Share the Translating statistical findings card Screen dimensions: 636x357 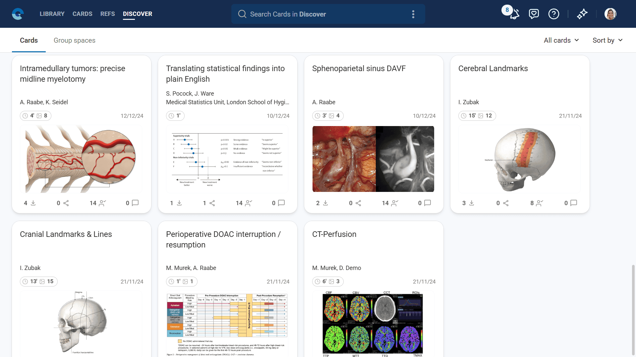212,203
